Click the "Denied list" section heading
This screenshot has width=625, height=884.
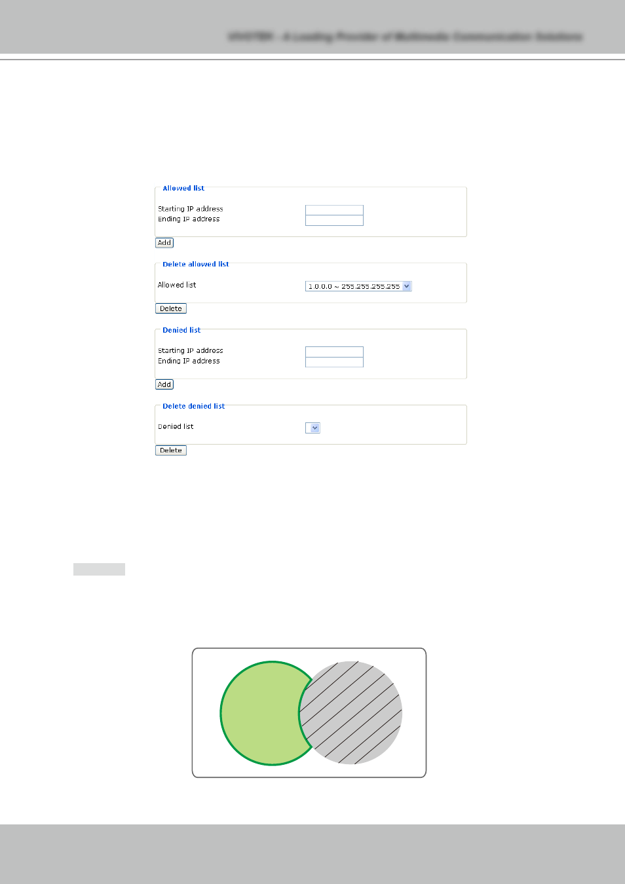181,330
